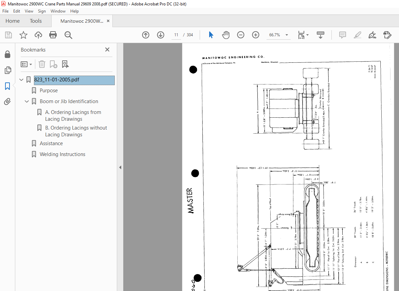The height and width of the screenshot is (291, 399).
Task: Collapse 823_11-01-2005.pdf bookmark tree
Action: (x=21, y=80)
